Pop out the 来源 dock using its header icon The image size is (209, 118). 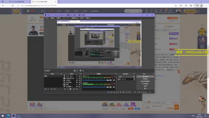click(80, 74)
